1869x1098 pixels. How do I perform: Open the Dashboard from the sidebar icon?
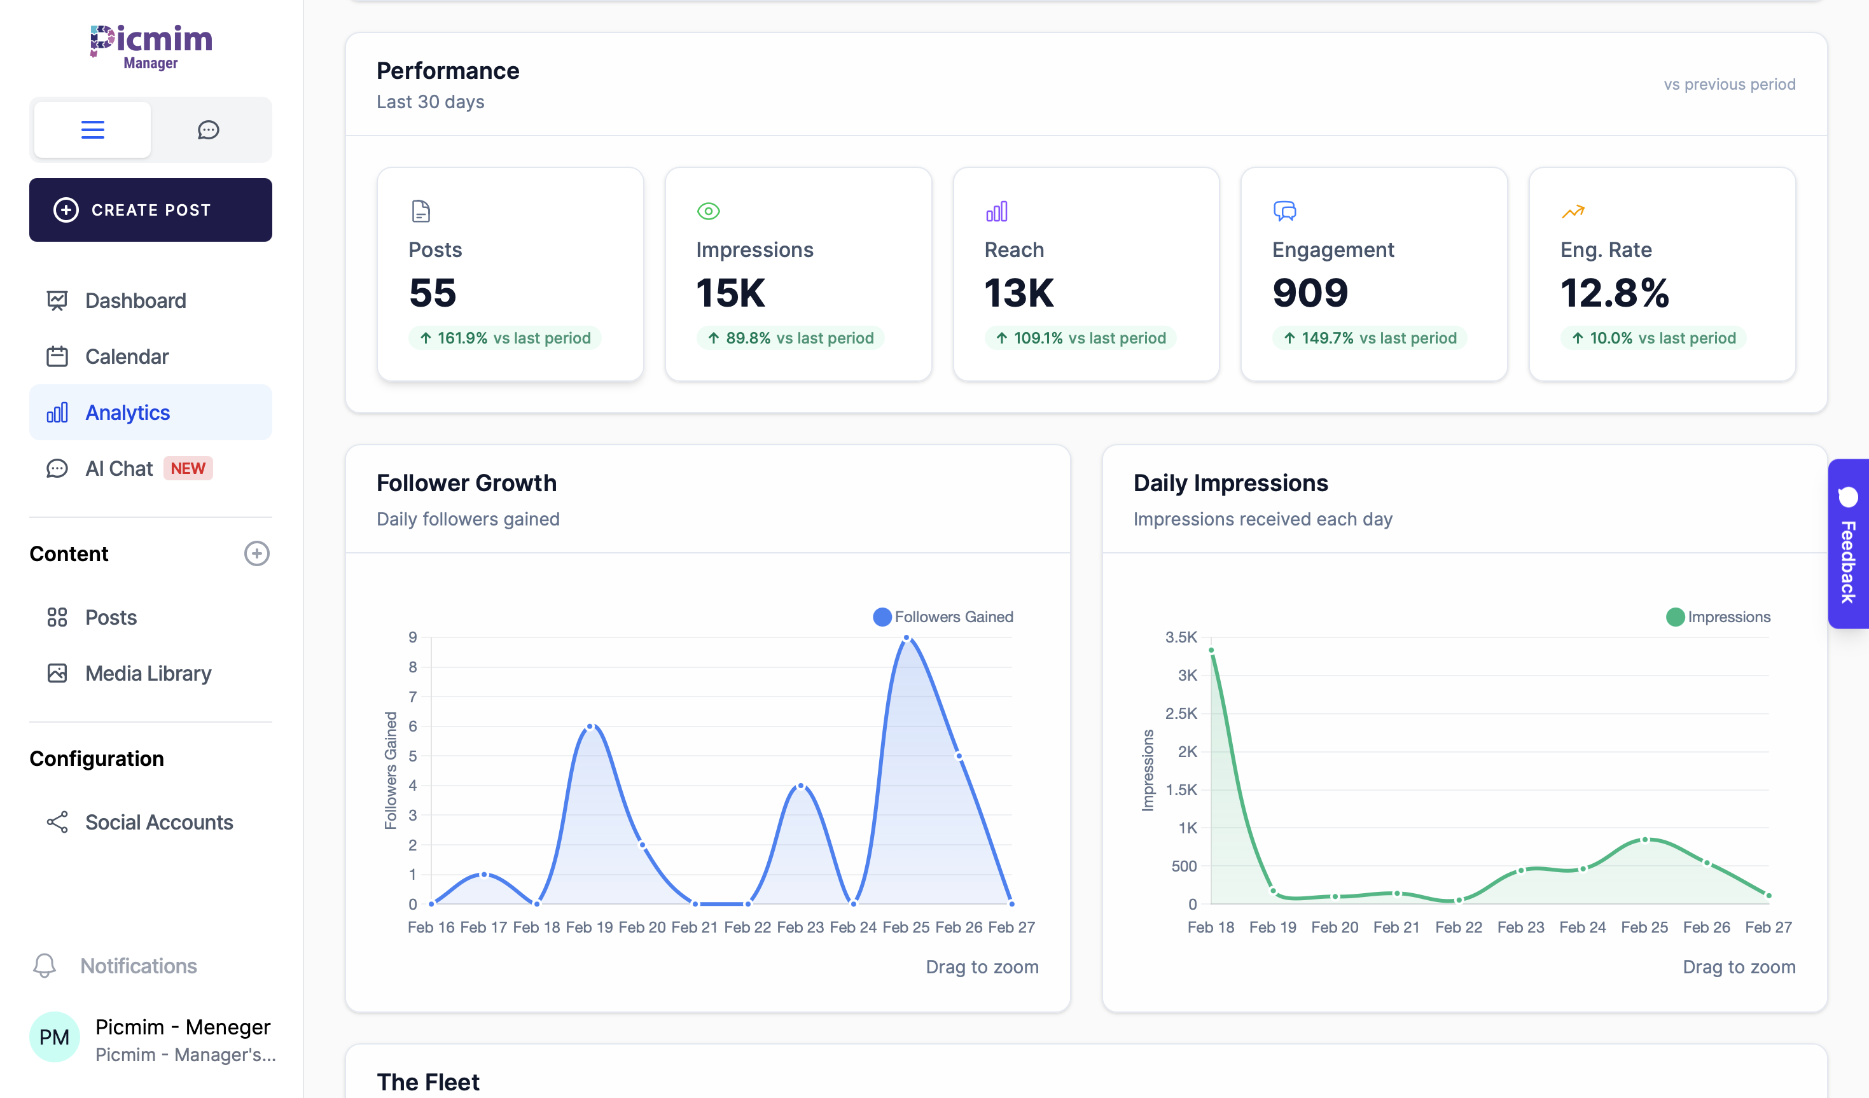57,300
